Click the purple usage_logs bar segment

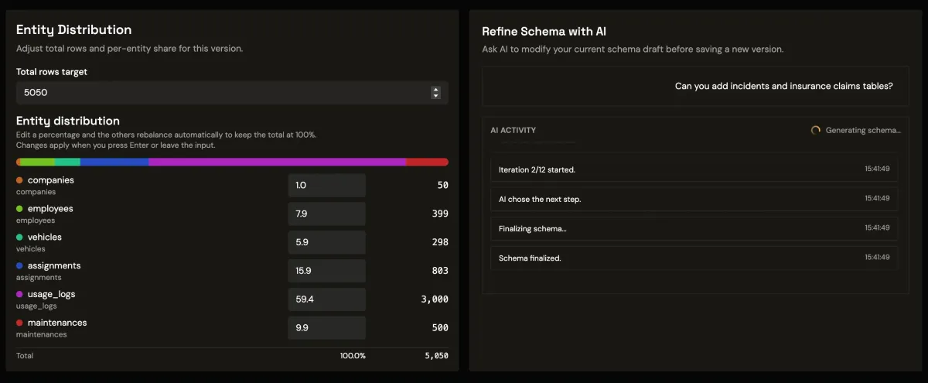pos(277,162)
